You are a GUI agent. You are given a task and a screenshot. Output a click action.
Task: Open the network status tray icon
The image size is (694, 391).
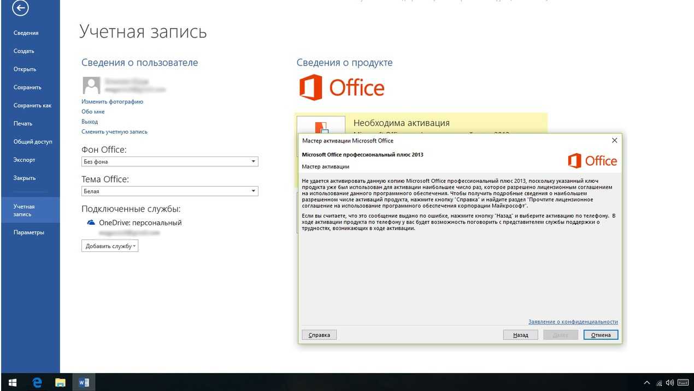pyautogui.click(x=659, y=383)
